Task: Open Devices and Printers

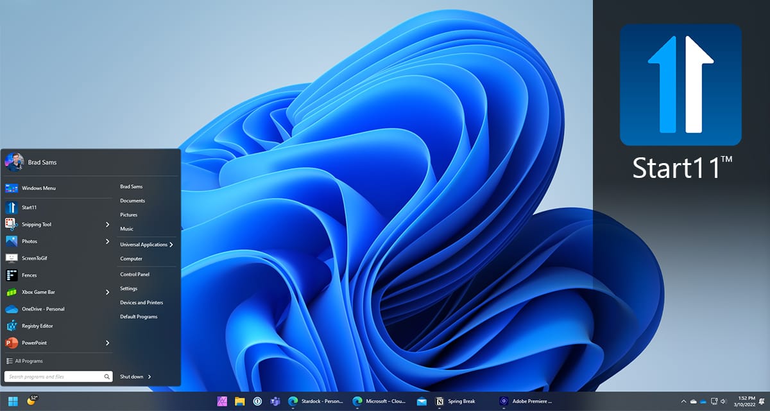Action: [x=141, y=302]
